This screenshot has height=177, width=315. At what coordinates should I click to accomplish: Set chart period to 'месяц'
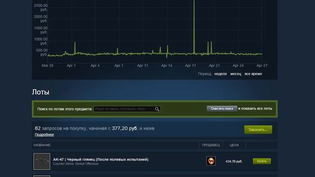coord(236,74)
